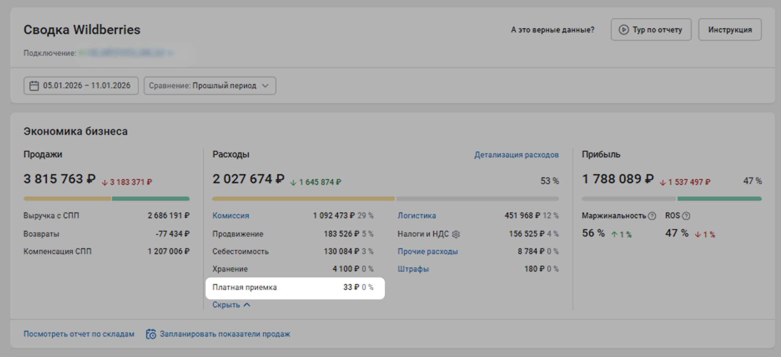Open the Инструкция button
781x357 pixels.
[x=730, y=30]
